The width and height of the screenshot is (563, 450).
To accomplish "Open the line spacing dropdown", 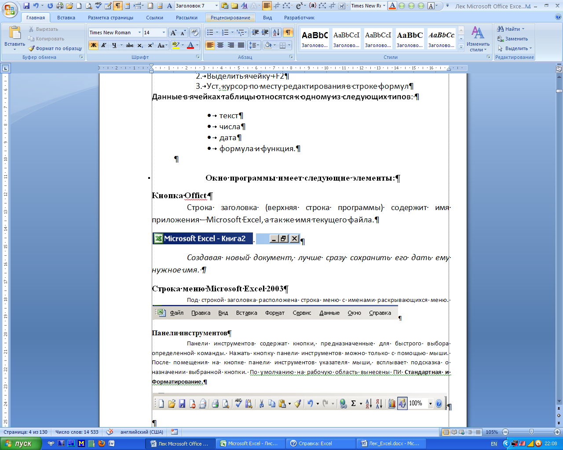I will click(x=254, y=45).
